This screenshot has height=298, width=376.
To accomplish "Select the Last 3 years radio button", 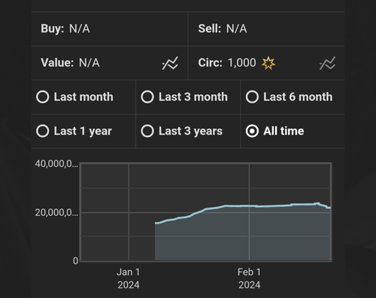I will coord(147,131).
